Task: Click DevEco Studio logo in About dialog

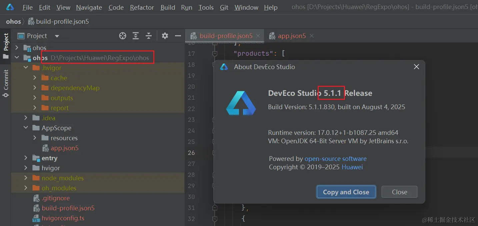Action: [241, 103]
